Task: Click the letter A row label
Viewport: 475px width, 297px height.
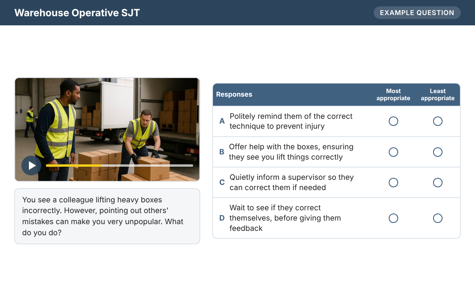Action: coord(222,121)
